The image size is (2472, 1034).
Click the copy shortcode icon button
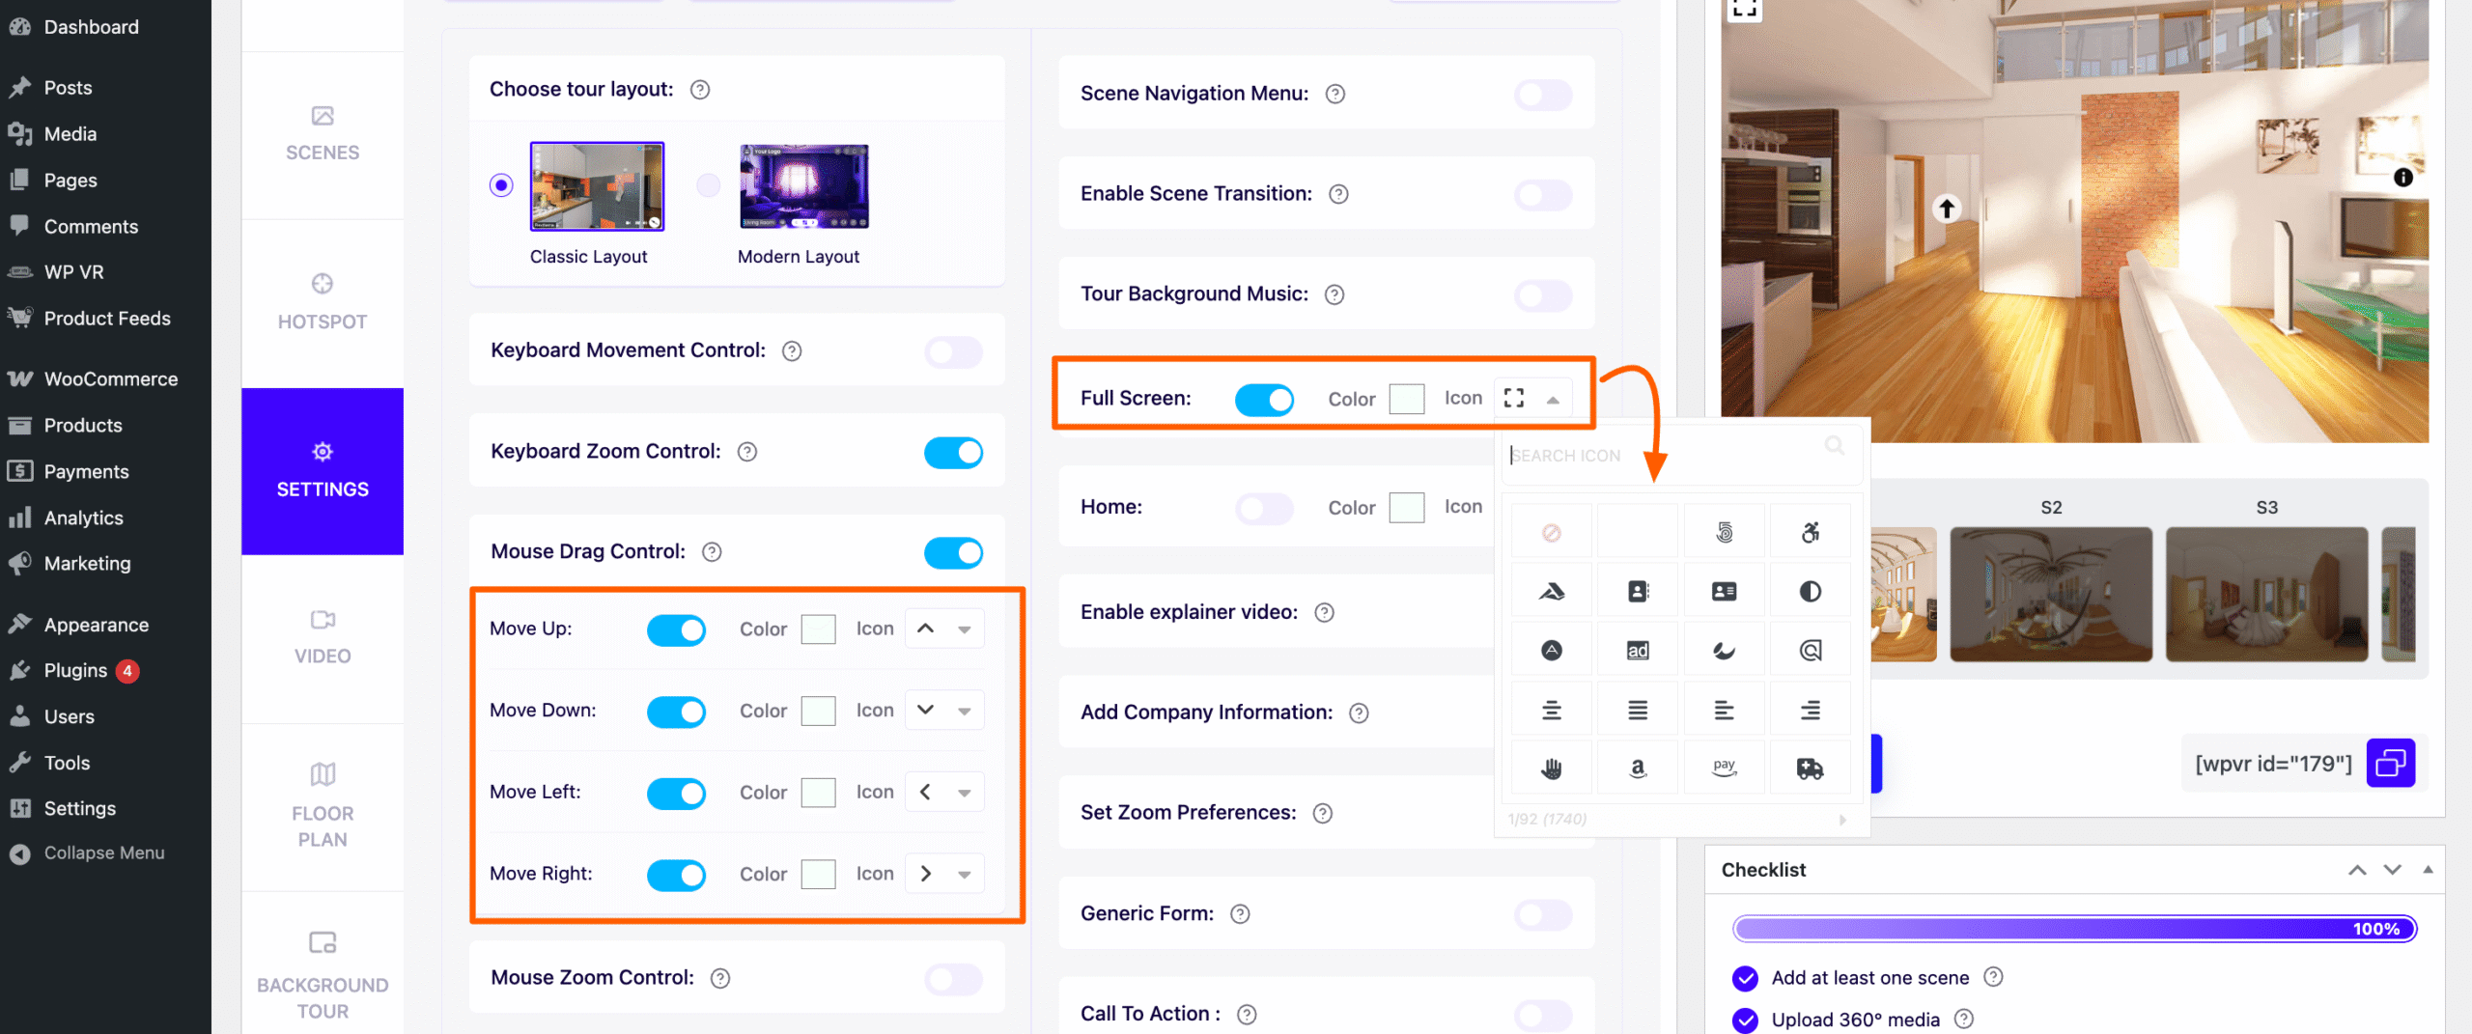[x=2390, y=764]
